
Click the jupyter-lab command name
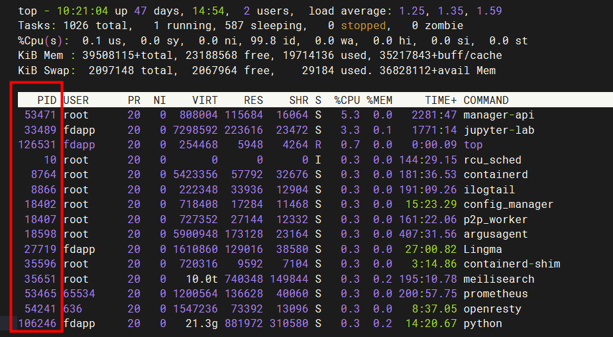[499, 130]
